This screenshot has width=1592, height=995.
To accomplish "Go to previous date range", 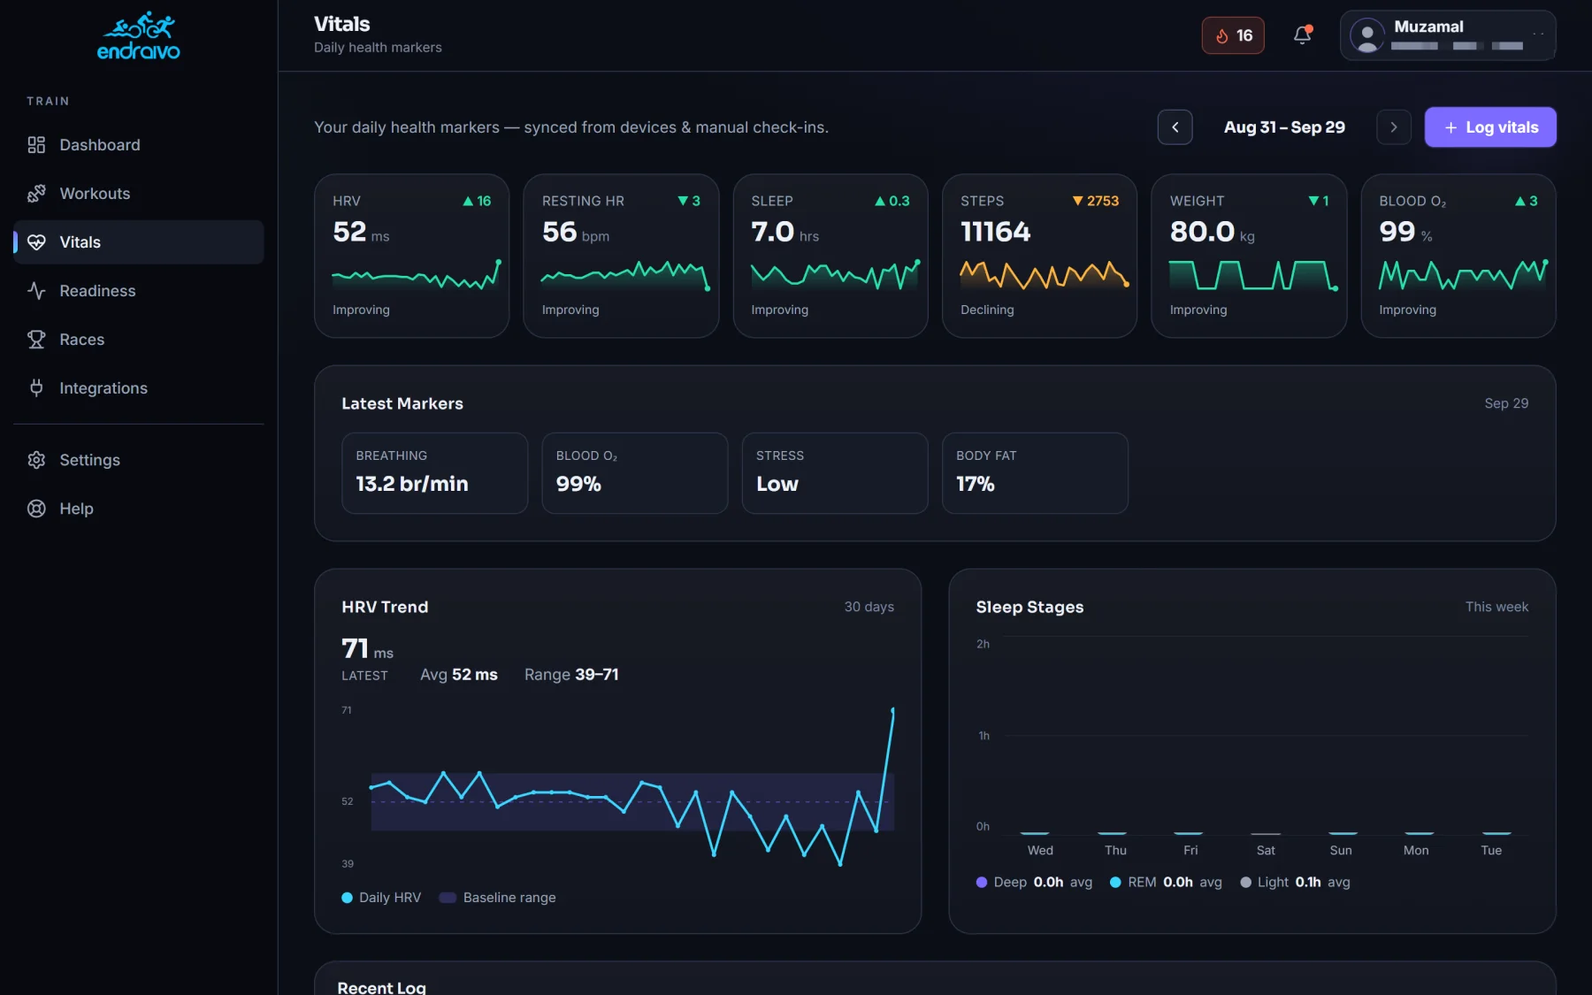I will pyautogui.click(x=1175, y=127).
